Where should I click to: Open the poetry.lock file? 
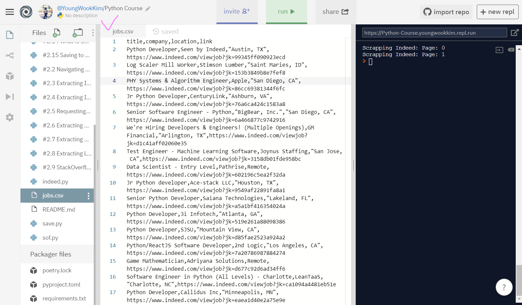coord(57,270)
